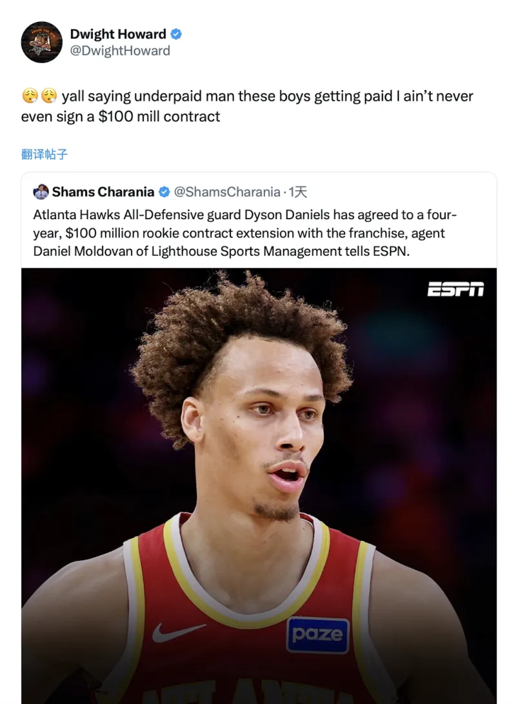Open the Shams Charania display name
Image resolution: width=516 pixels, height=704 pixels.
tap(103, 191)
